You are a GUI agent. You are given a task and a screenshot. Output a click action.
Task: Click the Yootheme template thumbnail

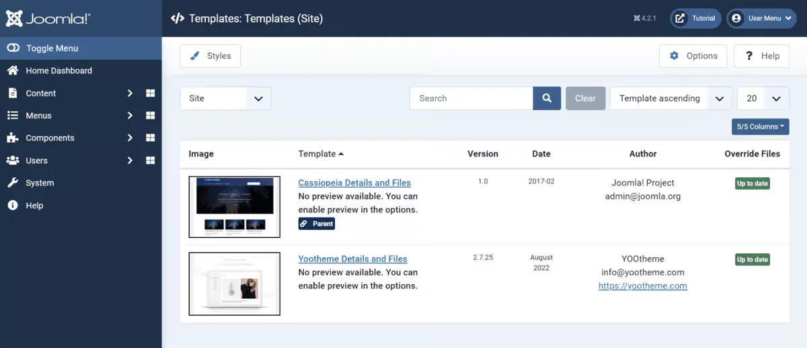234,284
